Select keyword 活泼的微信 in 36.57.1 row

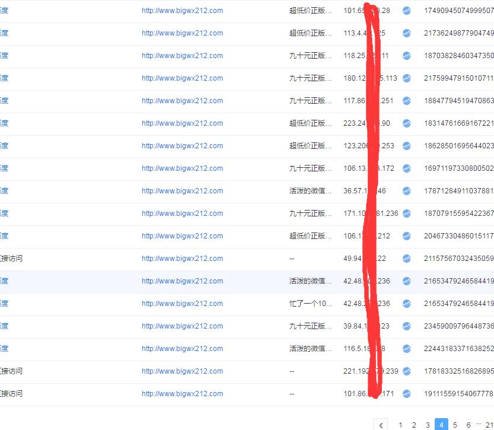coord(310,191)
